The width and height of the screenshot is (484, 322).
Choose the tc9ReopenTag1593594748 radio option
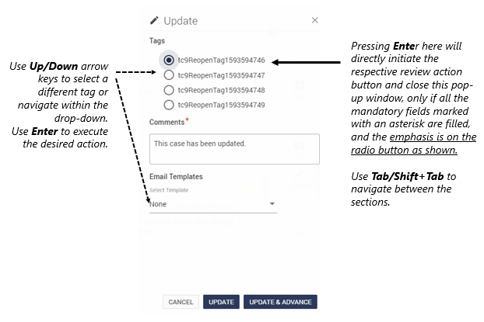(169, 90)
